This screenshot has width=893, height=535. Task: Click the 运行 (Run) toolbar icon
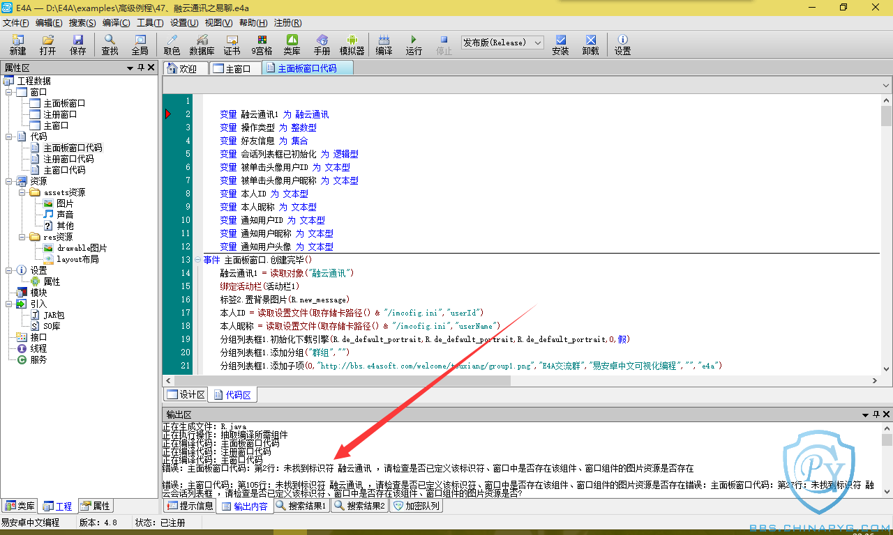(x=414, y=45)
